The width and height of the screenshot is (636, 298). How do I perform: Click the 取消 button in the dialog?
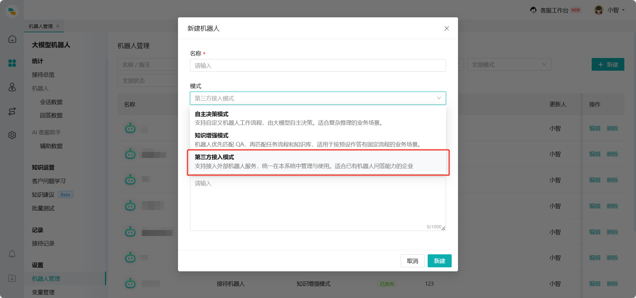click(x=413, y=261)
